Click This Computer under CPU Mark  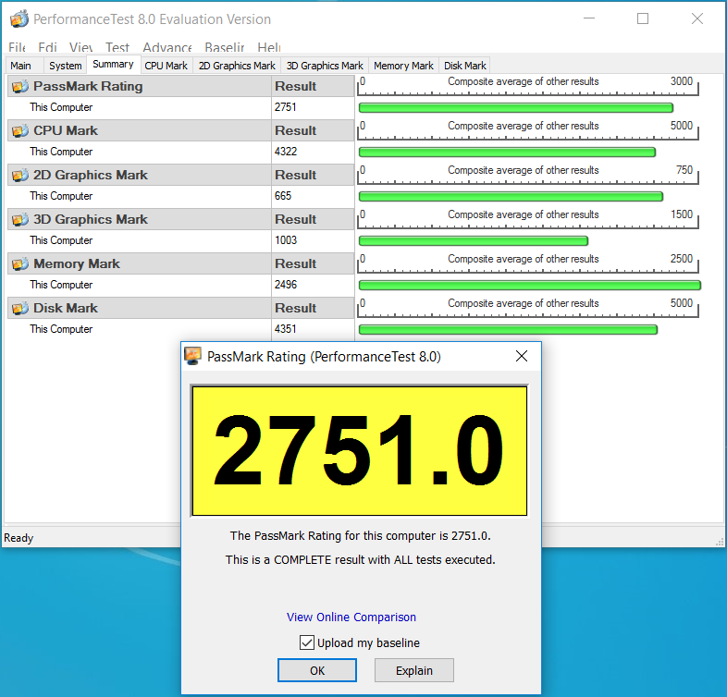pyautogui.click(x=61, y=152)
